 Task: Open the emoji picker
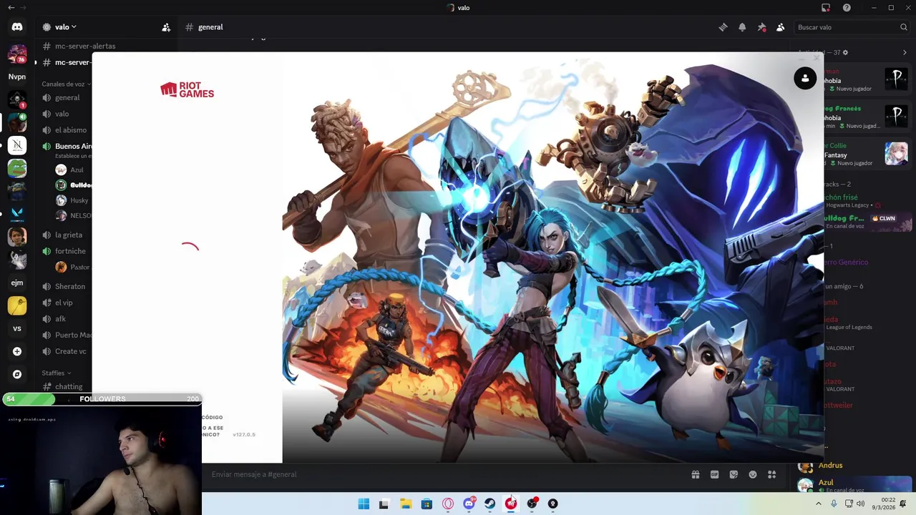[x=753, y=474]
